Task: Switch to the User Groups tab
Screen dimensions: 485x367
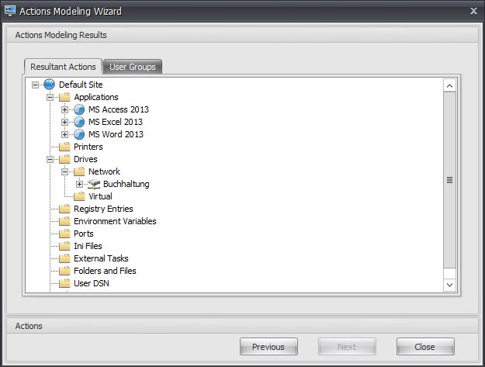Action: [x=133, y=67]
